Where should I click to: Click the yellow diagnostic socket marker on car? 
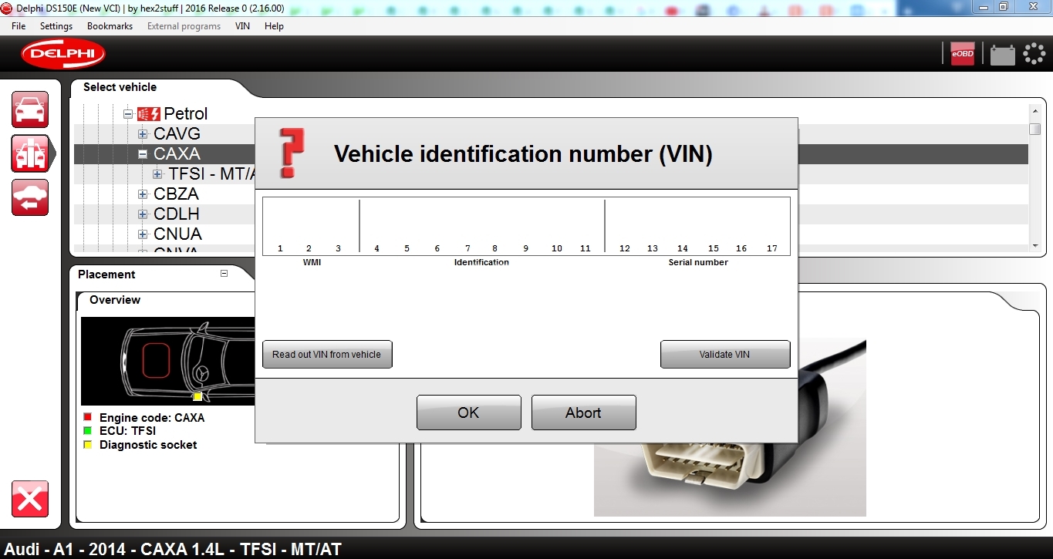197,396
